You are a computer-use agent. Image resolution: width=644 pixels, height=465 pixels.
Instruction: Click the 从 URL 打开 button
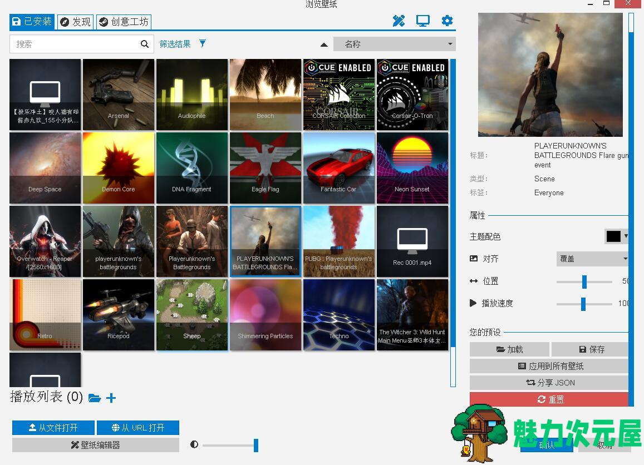[x=138, y=428]
